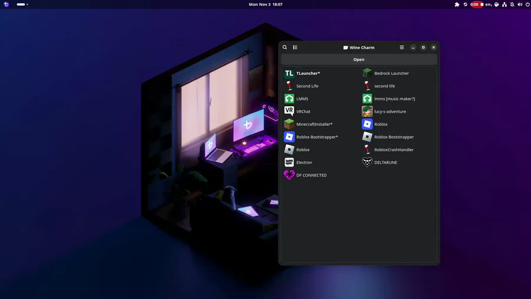Select the Bedrock Launcher grass block icon
This screenshot has width=531, height=299.
(367, 73)
